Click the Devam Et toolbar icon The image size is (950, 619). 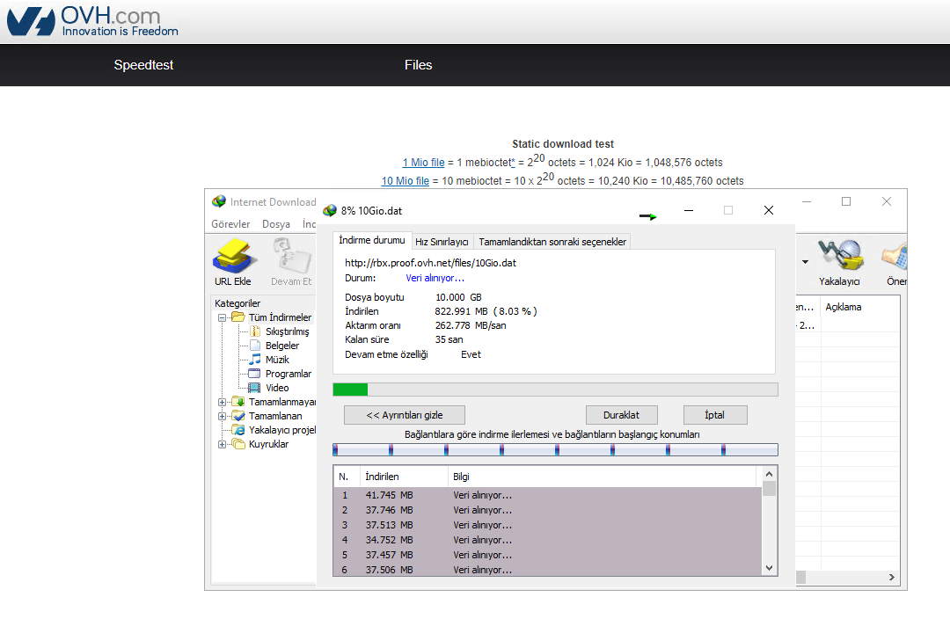(291, 256)
